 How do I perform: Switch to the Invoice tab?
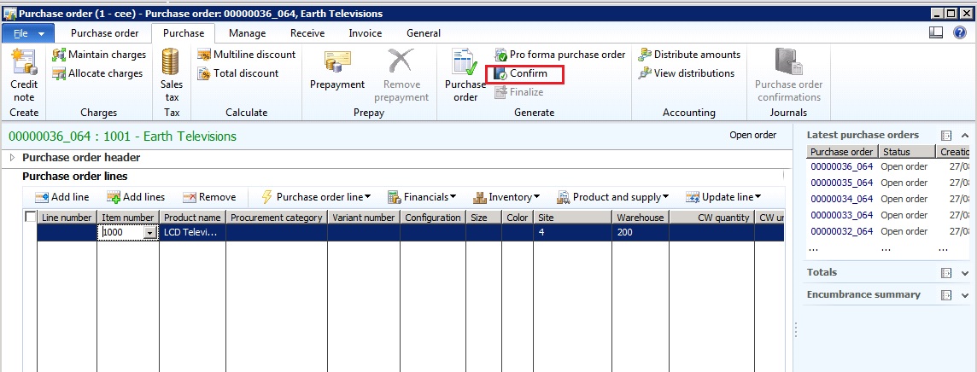coord(366,33)
